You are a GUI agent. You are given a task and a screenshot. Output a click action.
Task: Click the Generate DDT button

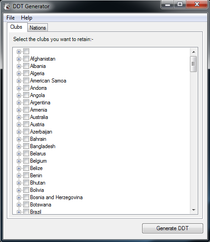173,228
